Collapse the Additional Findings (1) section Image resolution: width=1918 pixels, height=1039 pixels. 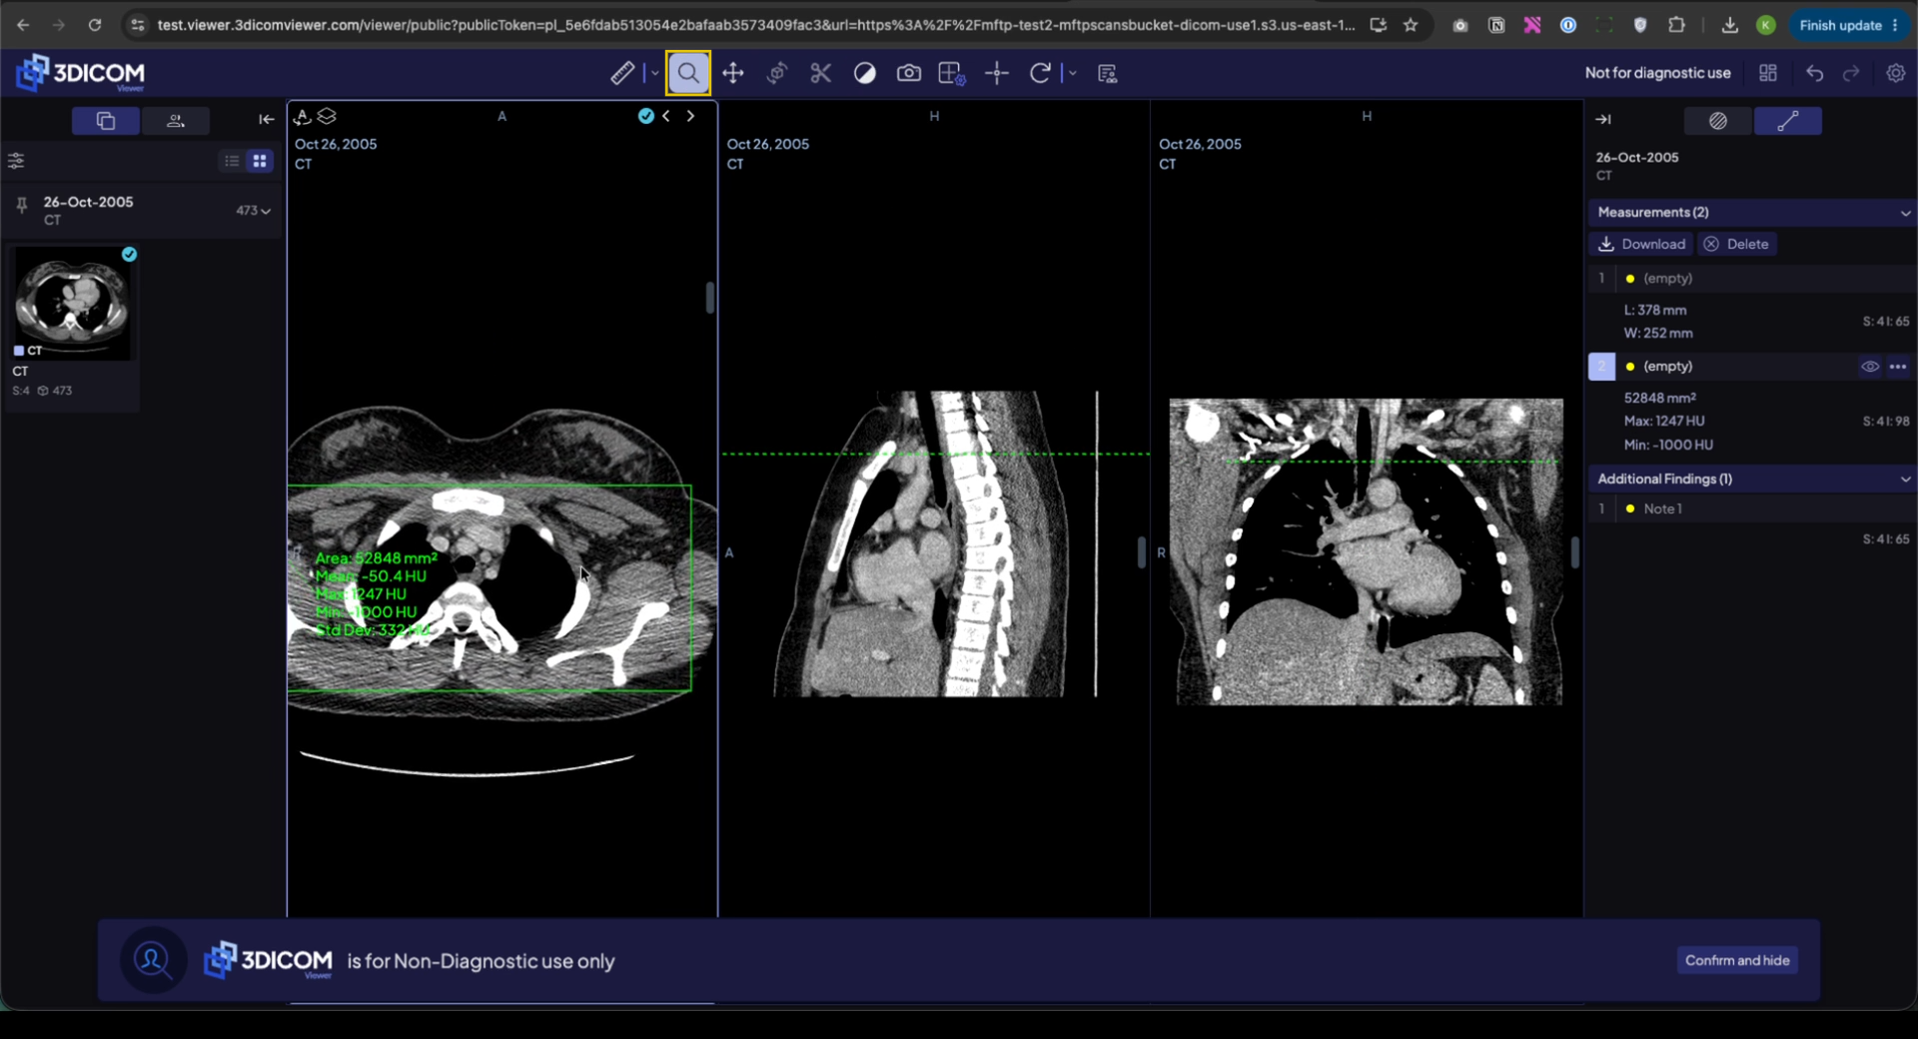tap(1753, 480)
